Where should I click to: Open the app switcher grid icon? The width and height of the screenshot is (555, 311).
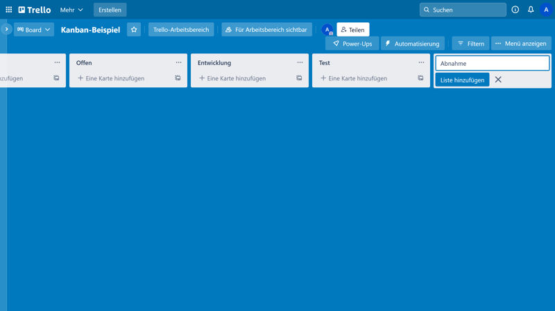coord(9,10)
